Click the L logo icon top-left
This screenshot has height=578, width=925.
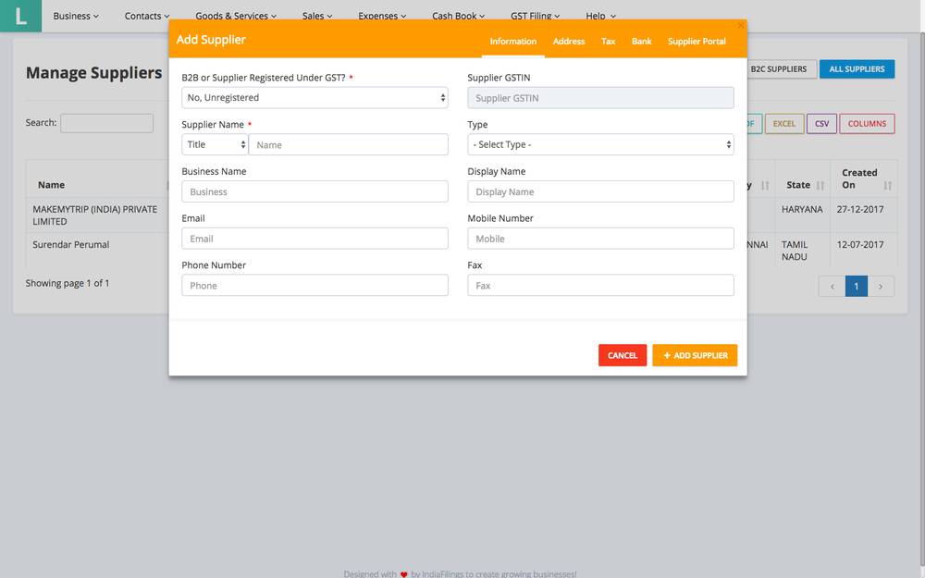[19, 16]
